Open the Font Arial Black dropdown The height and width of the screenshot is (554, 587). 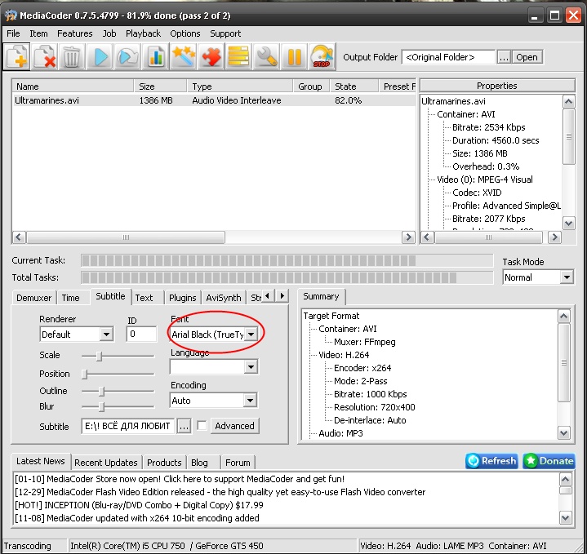214,334
